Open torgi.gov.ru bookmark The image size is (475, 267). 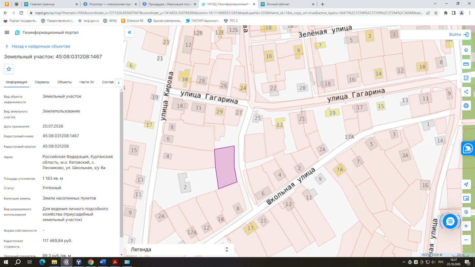(x=89, y=21)
